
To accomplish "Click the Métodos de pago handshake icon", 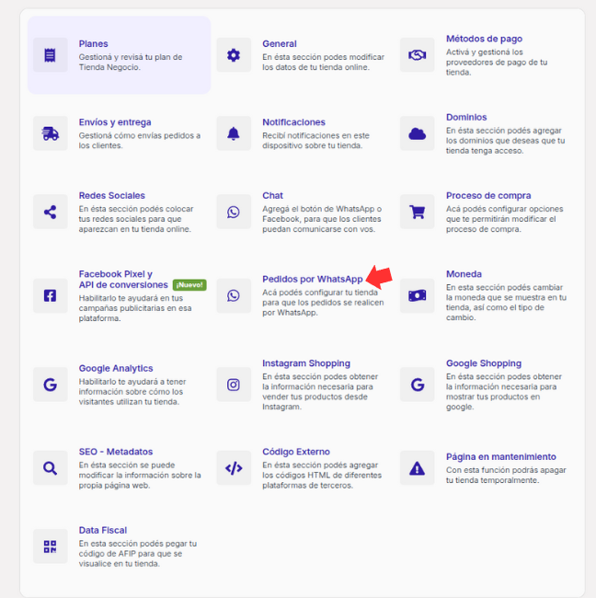I will click(418, 55).
